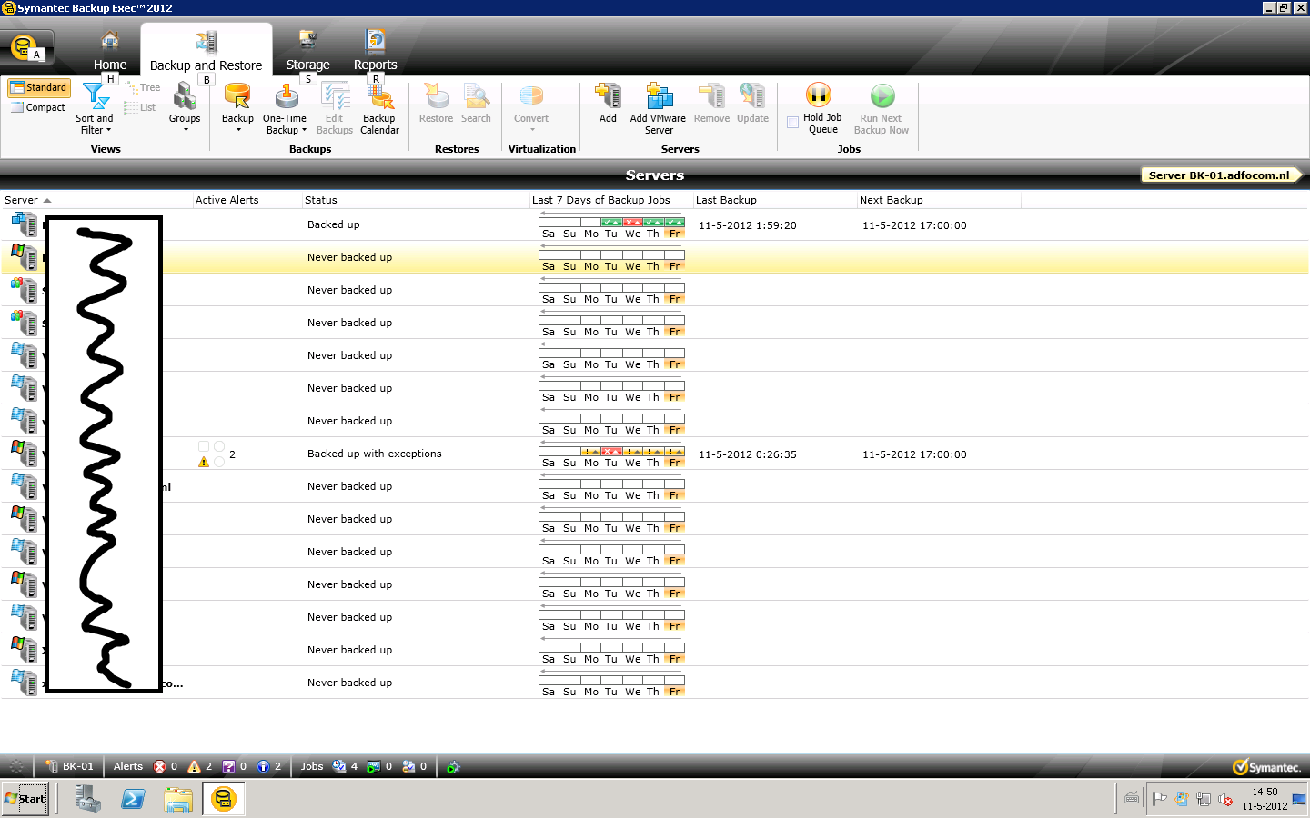The image size is (1310, 818).
Task: Click the 'Backed up with exceptions' status text
Action: [x=375, y=454]
